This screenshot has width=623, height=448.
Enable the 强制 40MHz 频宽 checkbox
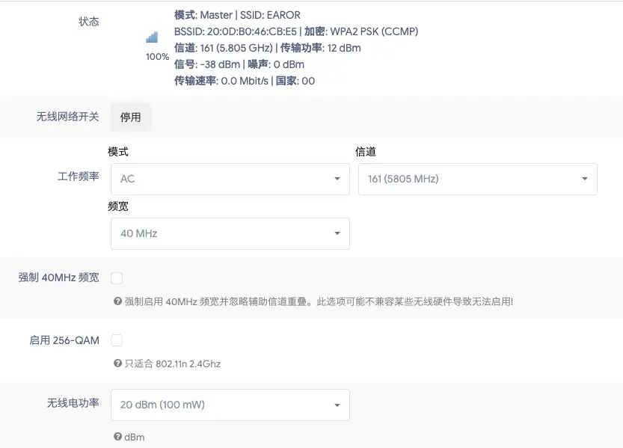pos(117,277)
